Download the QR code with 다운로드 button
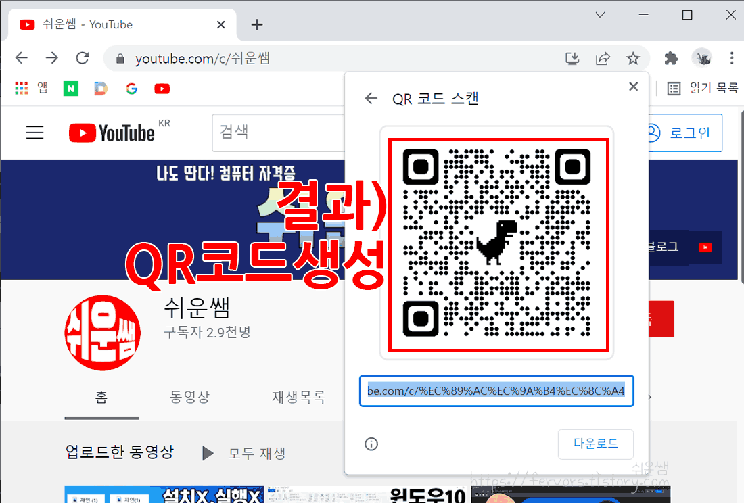 coord(595,444)
